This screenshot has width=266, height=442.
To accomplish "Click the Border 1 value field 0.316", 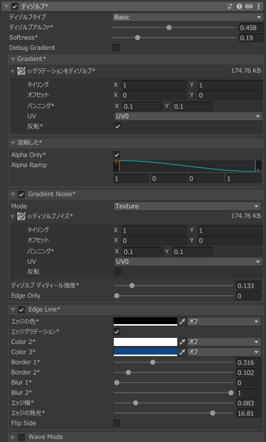I will coord(249,362).
